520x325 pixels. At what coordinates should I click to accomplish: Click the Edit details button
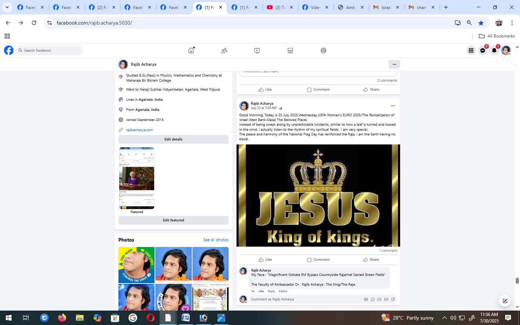(x=173, y=139)
